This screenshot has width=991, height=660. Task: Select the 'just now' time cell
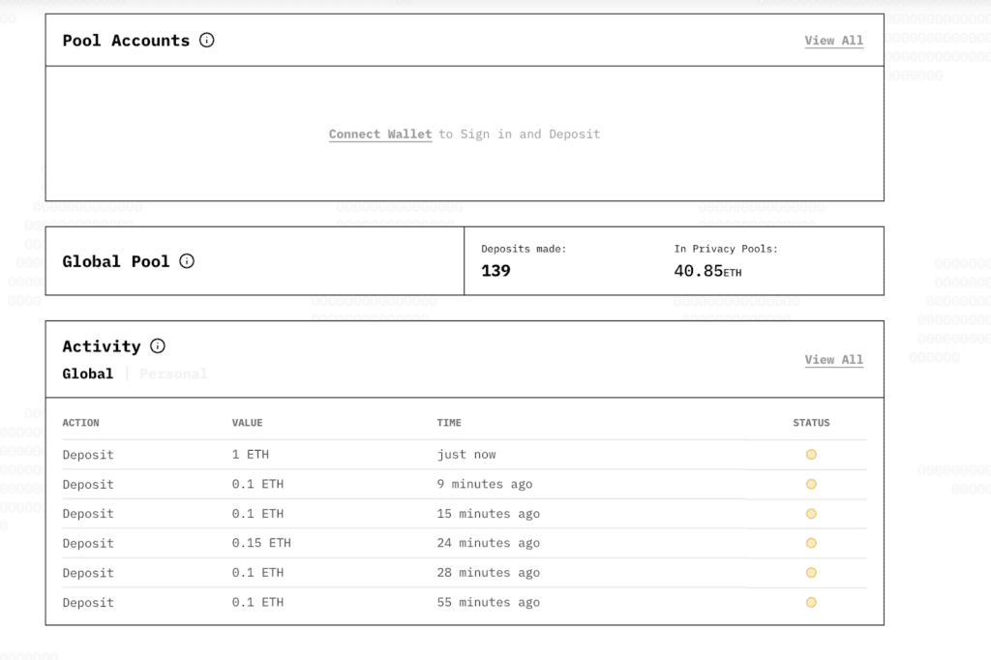[x=465, y=455]
